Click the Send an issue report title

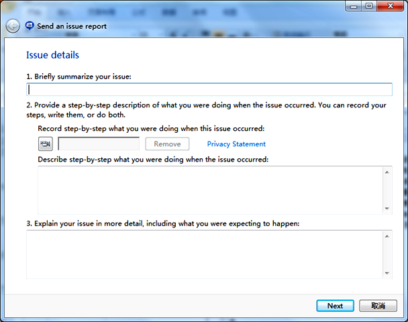pos(72,26)
